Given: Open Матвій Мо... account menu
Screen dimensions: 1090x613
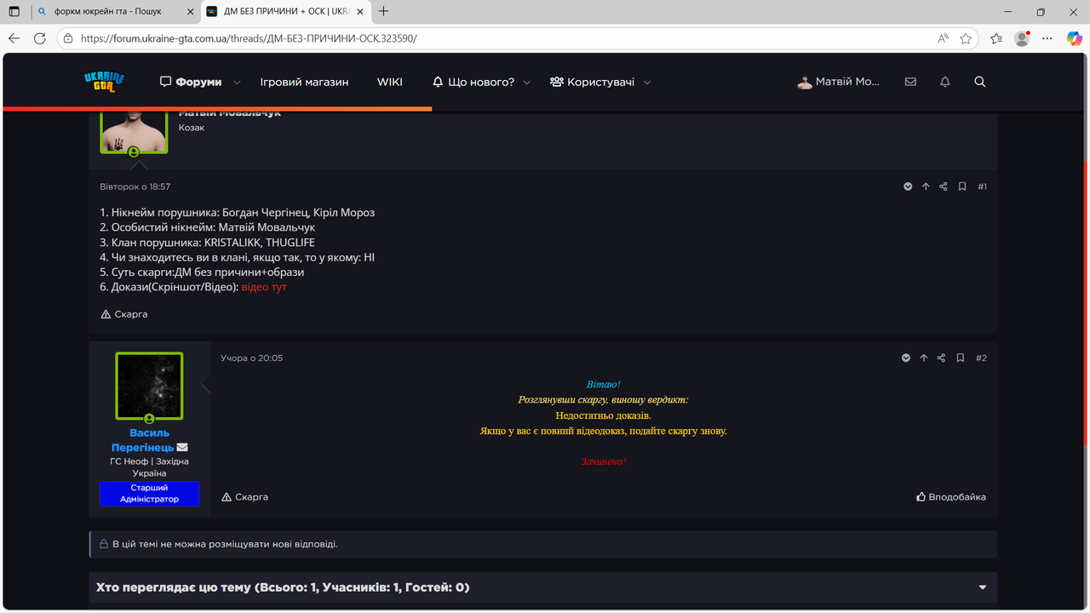Looking at the screenshot, I should click(x=839, y=83).
